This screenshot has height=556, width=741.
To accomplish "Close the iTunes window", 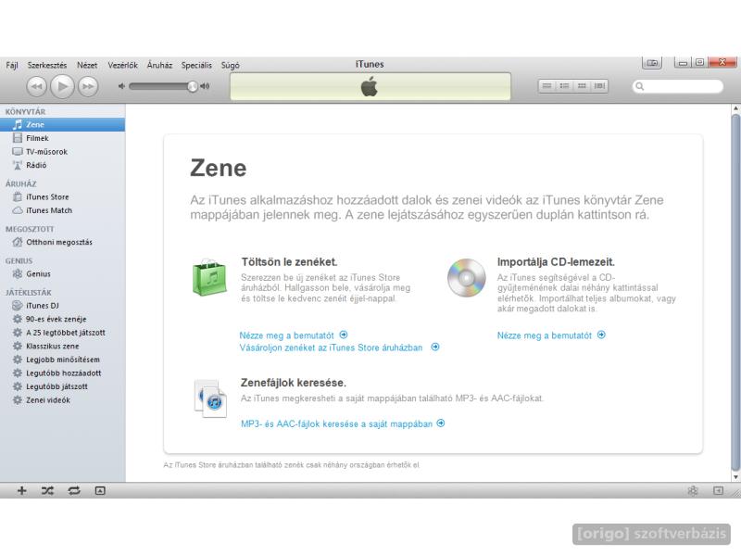I will coord(722,63).
